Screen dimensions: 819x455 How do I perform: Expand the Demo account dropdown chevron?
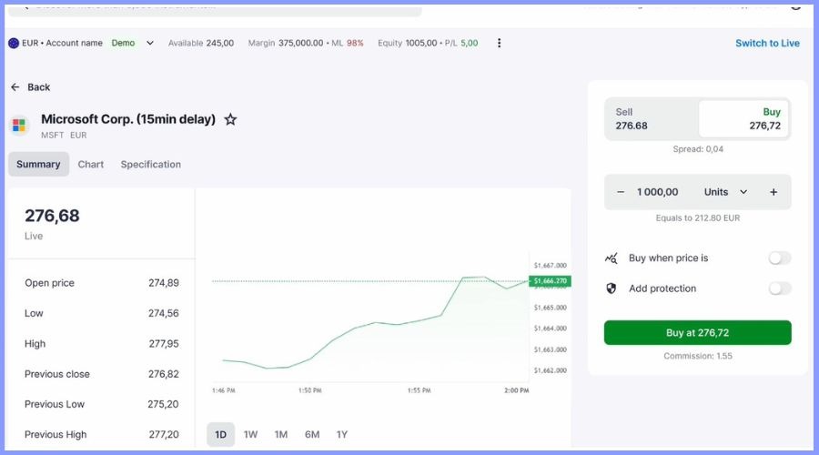[150, 44]
